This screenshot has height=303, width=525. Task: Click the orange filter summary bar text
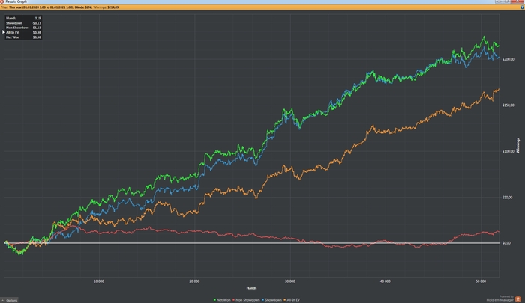coord(59,7)
